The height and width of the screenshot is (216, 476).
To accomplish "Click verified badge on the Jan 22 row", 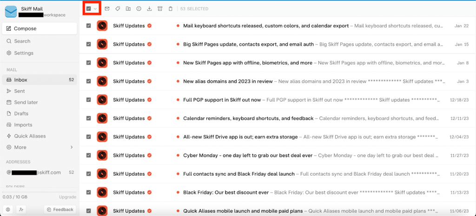I will click(149, 26).
